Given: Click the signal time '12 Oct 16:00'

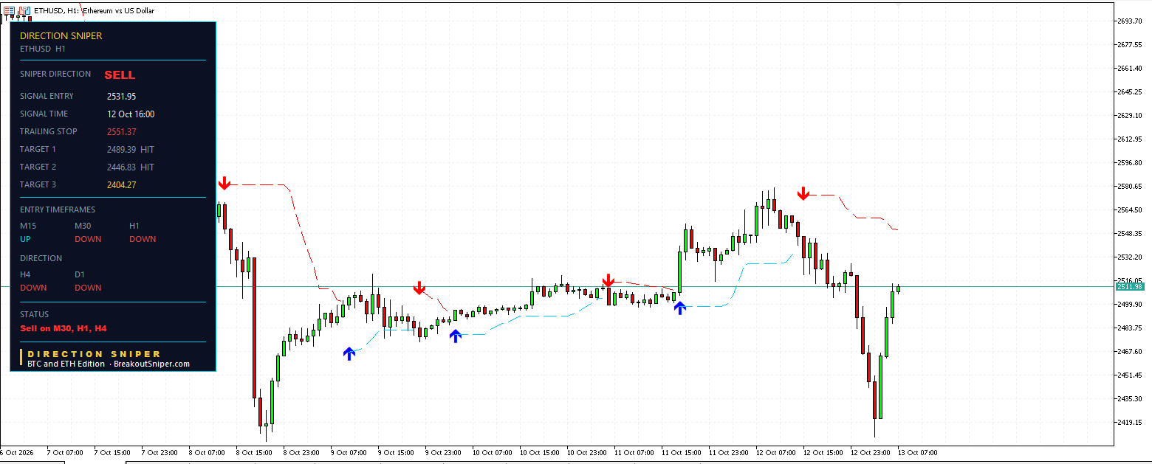Looking at the screenshot, I should pyautogui.click(x=131, y=114).
